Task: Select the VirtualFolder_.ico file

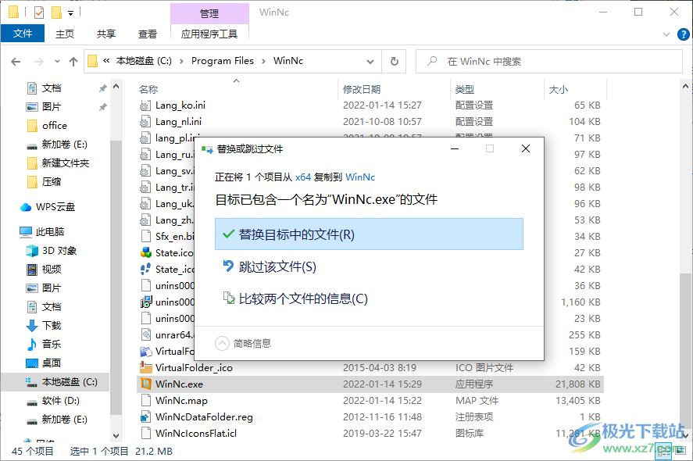Action: click(194, 368)
